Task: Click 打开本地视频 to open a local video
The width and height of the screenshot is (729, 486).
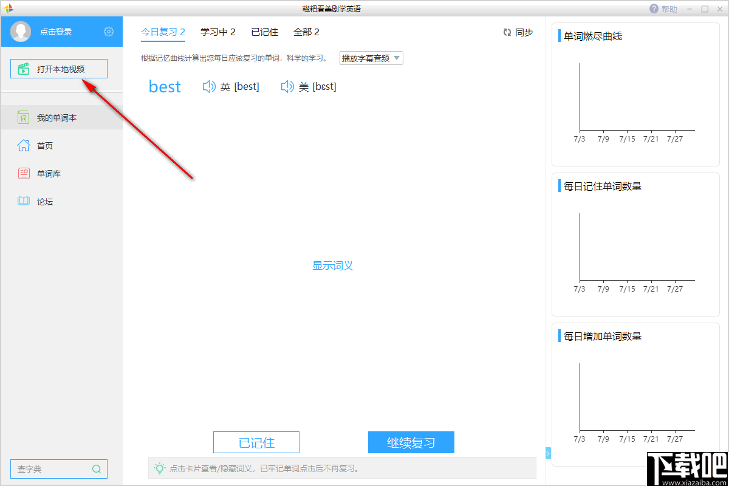Action: [58, 69]
